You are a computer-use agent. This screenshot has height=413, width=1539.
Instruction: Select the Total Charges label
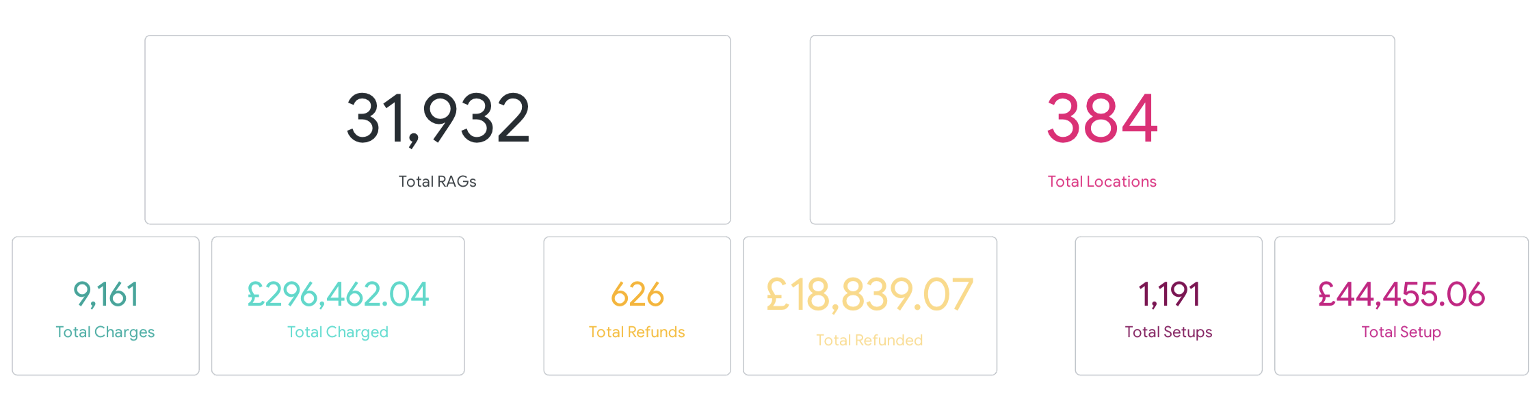click(105, 332)
